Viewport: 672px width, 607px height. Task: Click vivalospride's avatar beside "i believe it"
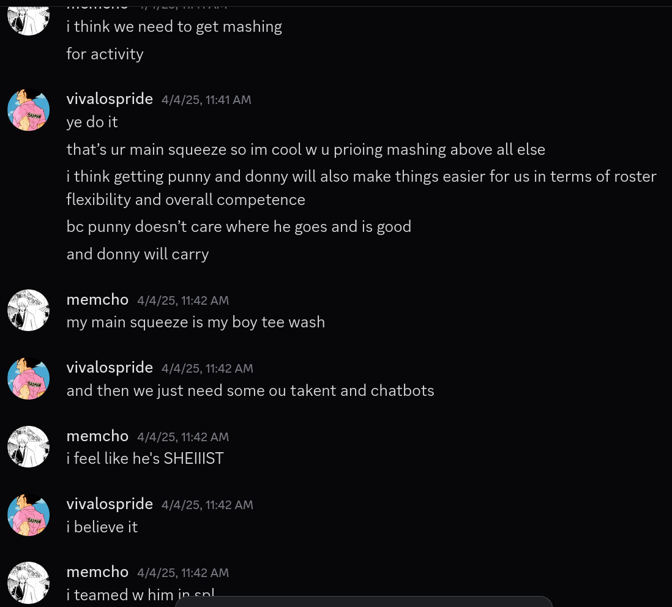28,515
